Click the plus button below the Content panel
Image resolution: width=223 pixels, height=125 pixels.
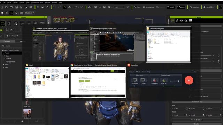click(22, 122)
